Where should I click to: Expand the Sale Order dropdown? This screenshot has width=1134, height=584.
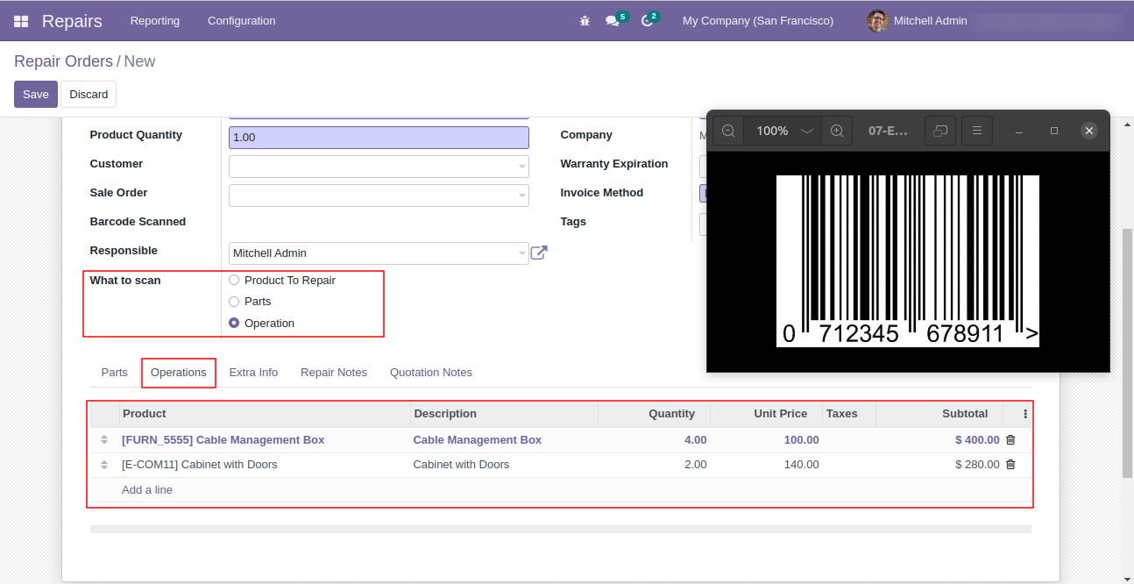[522, 196]
